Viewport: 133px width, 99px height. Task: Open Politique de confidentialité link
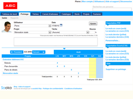click(53, 89)
